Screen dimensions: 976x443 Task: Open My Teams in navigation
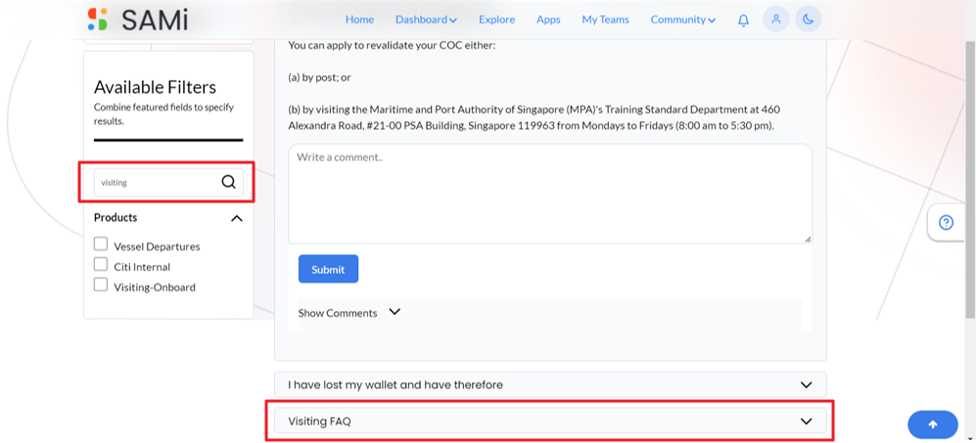coord(605,20)
